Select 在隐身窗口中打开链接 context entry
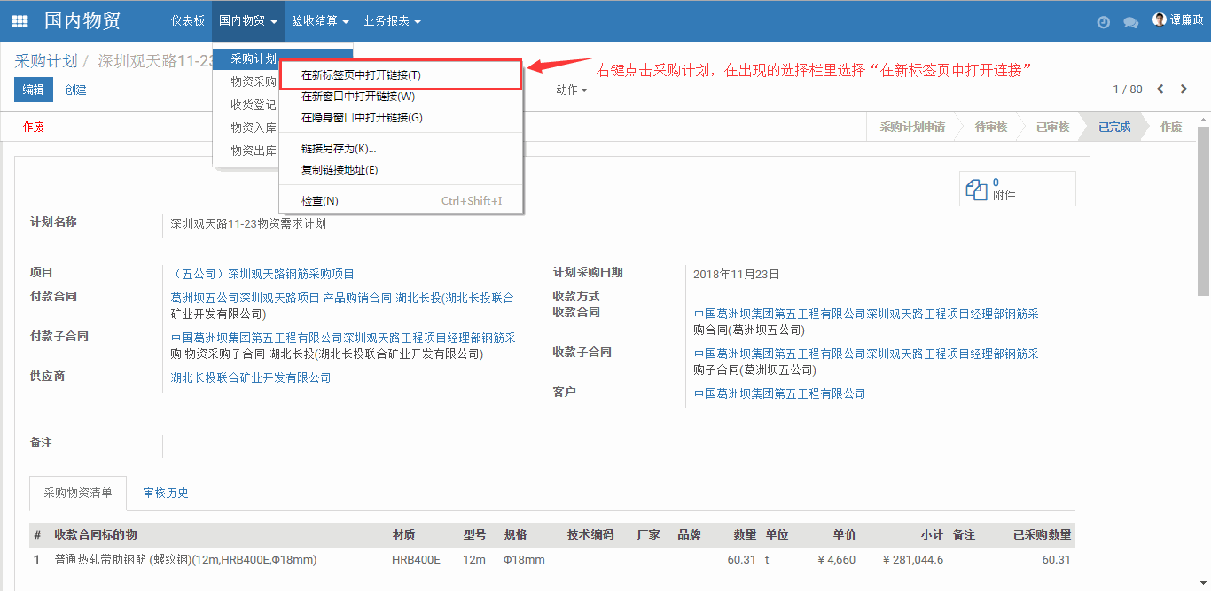Screen dimensions: 1211x591 (362, 117)
